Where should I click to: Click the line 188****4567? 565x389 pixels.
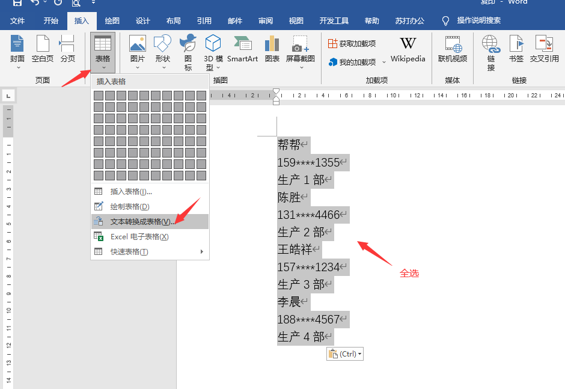(308, 319)
